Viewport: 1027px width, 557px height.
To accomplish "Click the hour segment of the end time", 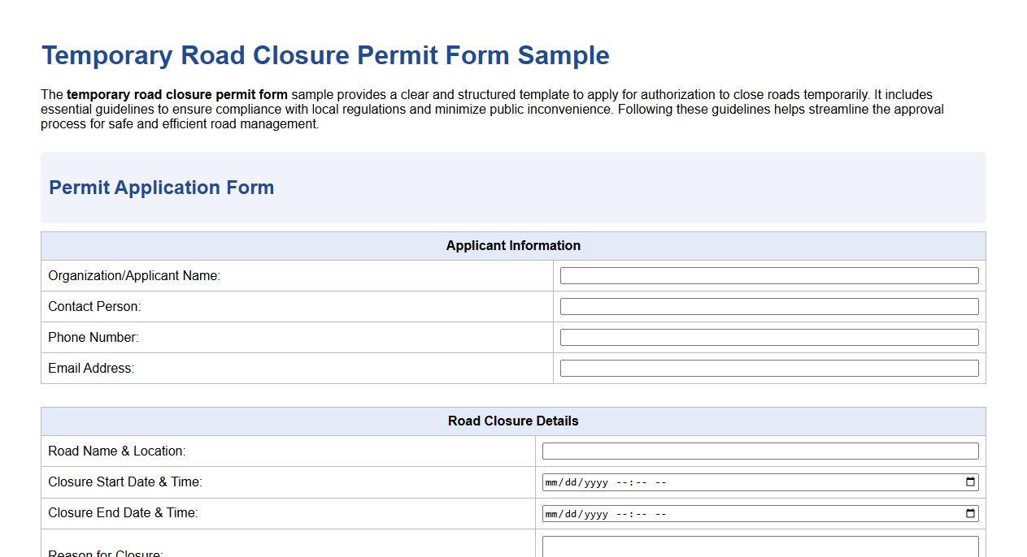I will pos(620,512).
